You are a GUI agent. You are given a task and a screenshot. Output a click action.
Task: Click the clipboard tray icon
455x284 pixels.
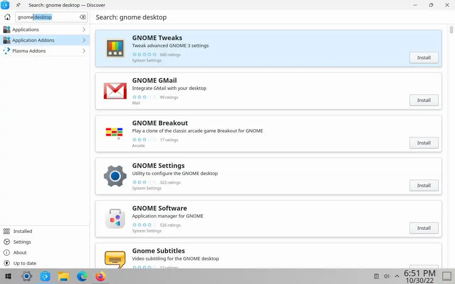tap(376, 276)
